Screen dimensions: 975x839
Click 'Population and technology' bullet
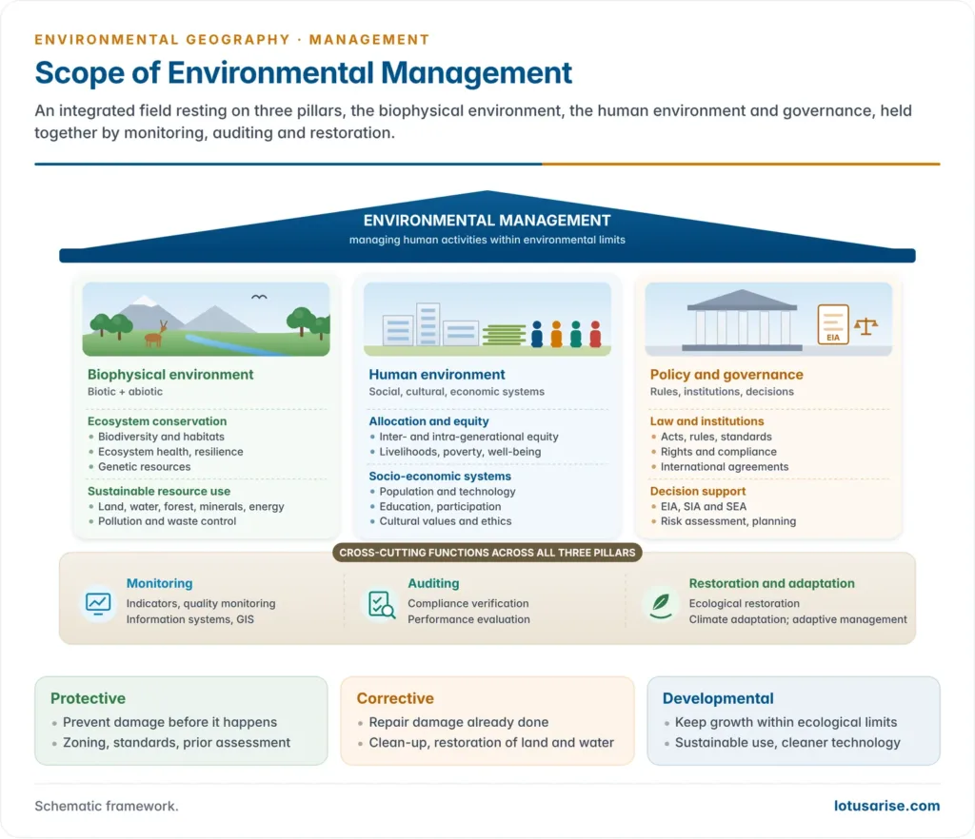click(448, 491)
